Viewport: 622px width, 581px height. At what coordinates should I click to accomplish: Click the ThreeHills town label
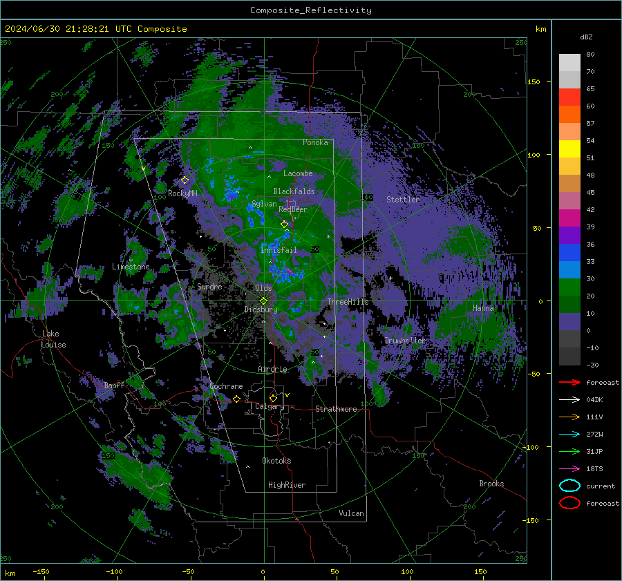pos(348,302)
